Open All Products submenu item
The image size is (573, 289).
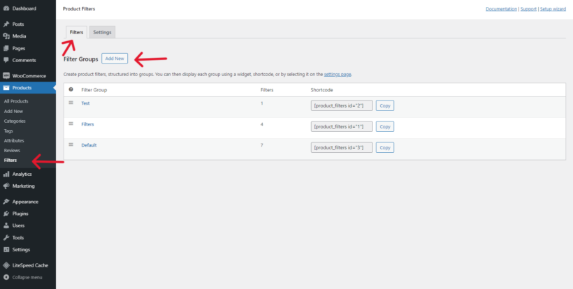click(x=16, y=101)
